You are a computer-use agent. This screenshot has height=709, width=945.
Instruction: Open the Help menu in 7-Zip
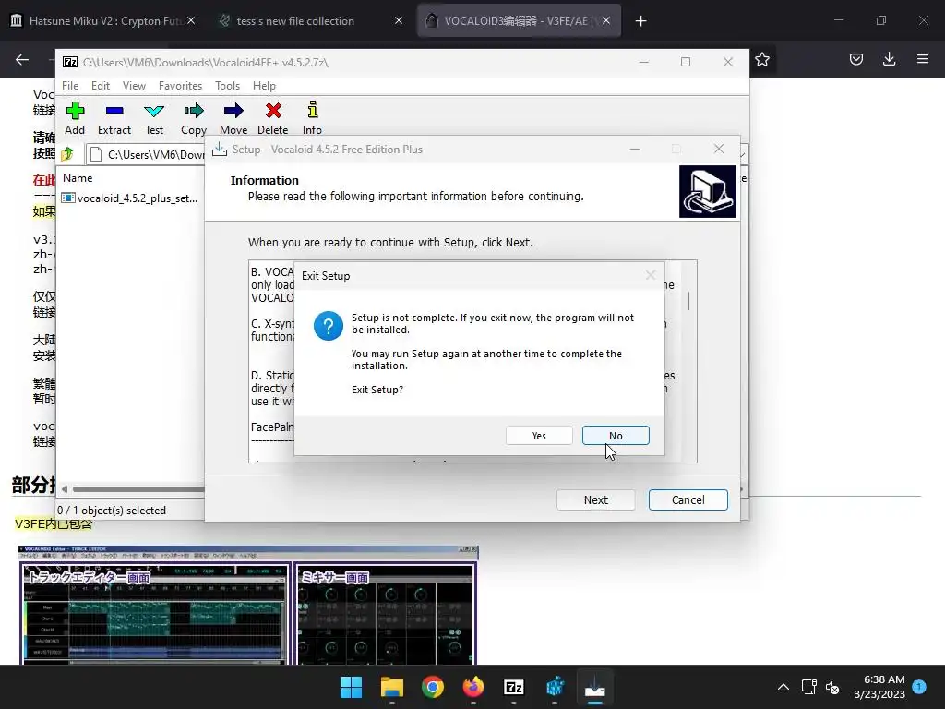click(264, 86)
